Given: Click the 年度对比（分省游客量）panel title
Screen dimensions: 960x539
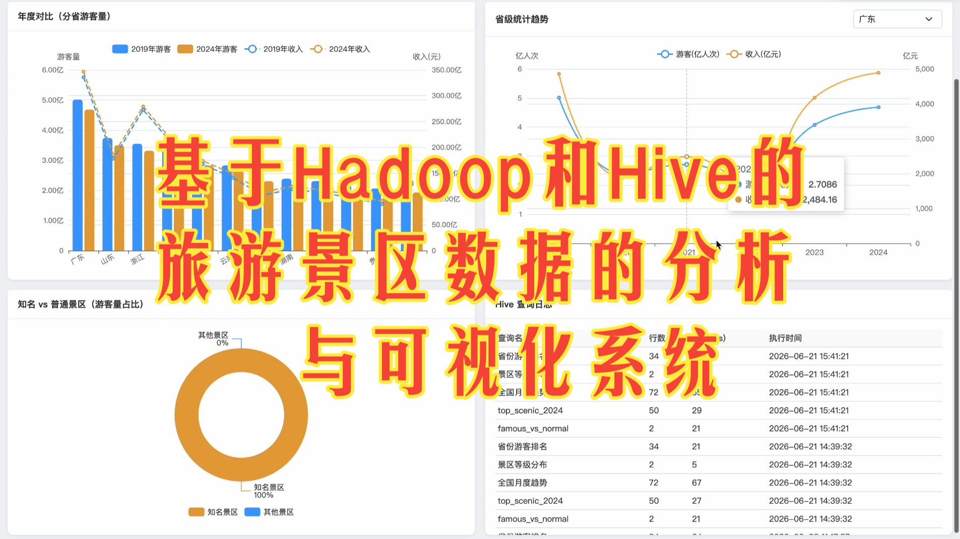Looking at the screenshot, I should click(x=65, y=16).
